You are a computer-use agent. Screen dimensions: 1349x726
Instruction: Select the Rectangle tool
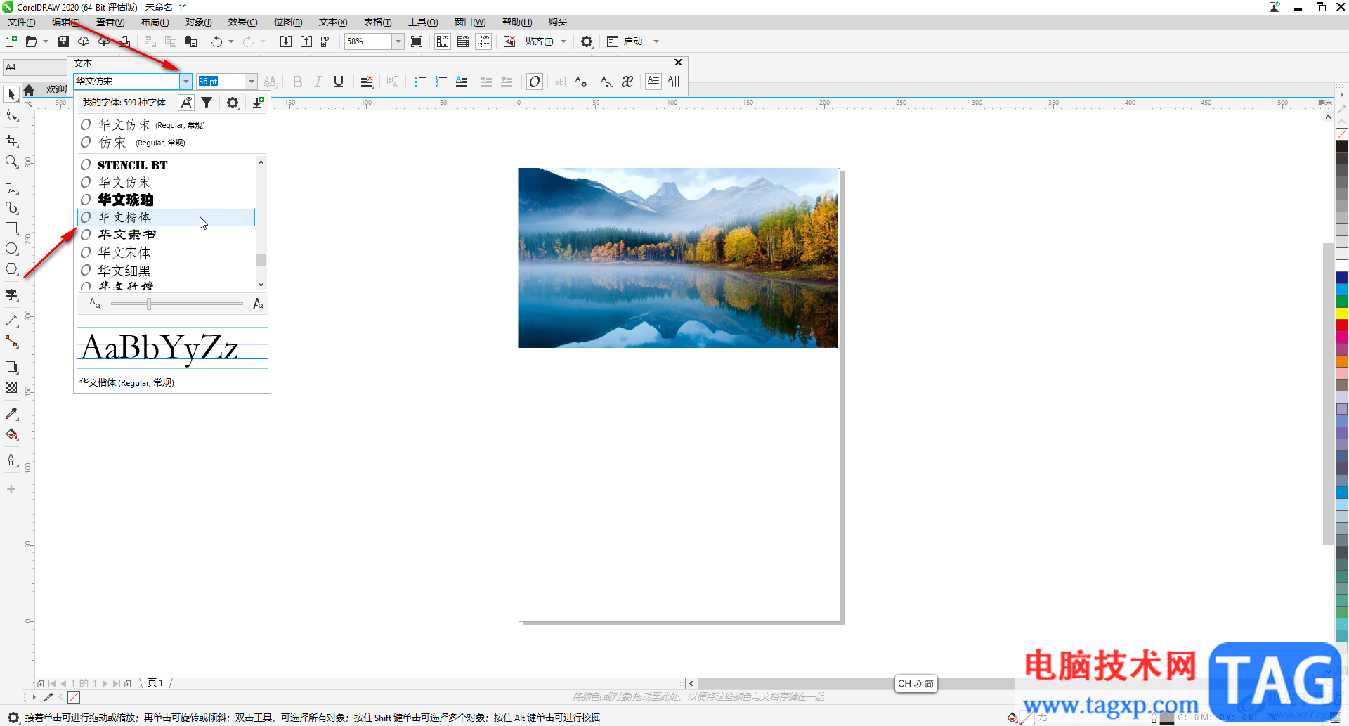click(11, 228)
